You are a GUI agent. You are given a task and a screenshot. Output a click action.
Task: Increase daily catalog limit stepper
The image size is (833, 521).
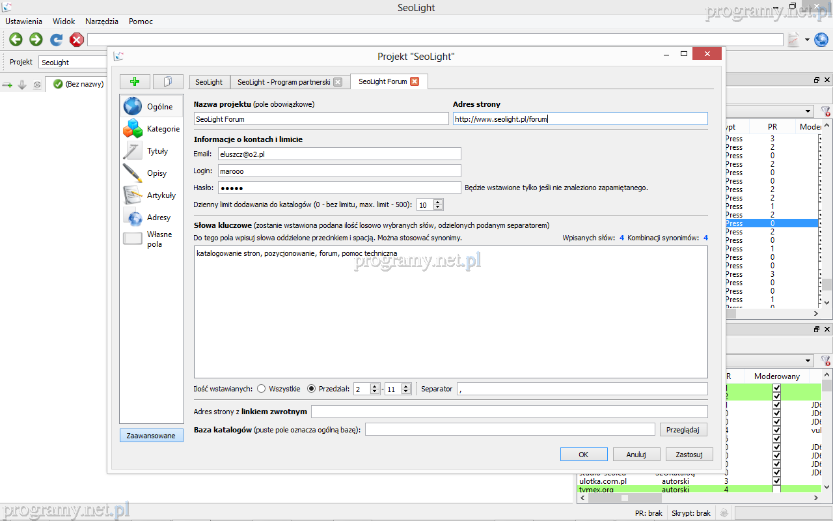(438, 202)
